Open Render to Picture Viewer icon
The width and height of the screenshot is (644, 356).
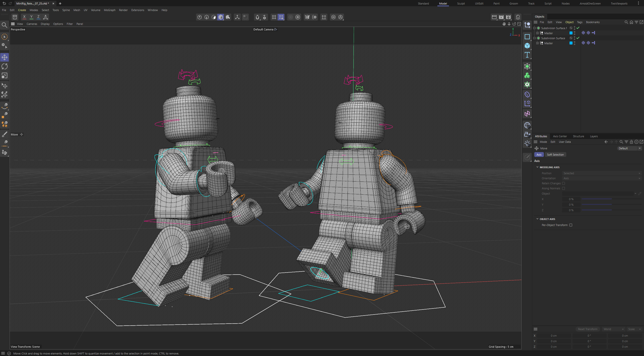[x=501, y=17]
